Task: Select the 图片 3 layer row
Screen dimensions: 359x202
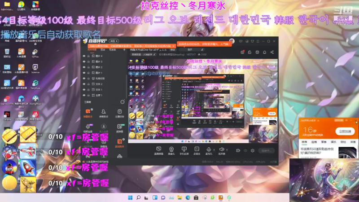Action: click(104, 61)
